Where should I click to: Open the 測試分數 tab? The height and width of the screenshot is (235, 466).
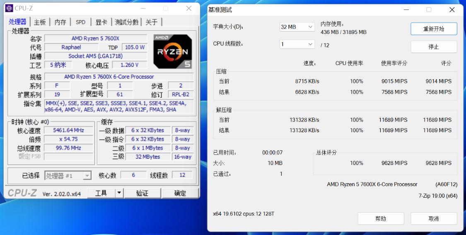click(127, 22)
